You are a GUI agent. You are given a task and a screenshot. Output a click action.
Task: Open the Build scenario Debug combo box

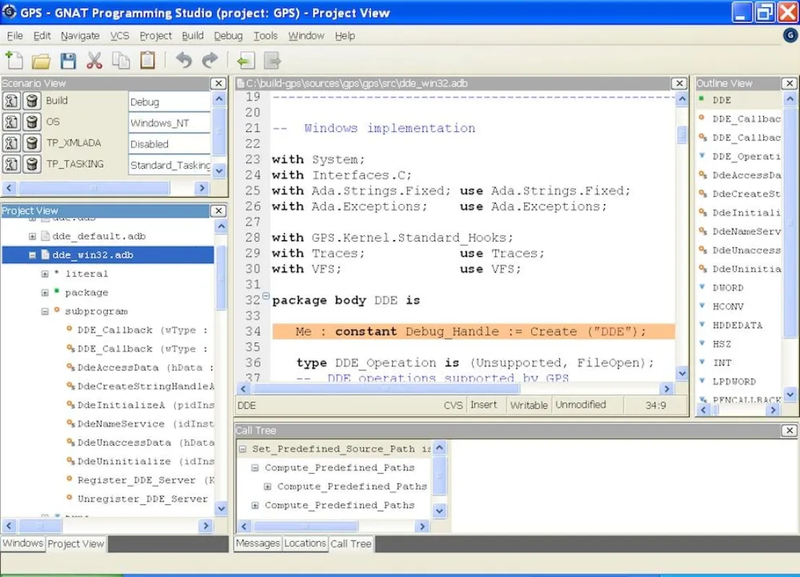pos(169,102)
